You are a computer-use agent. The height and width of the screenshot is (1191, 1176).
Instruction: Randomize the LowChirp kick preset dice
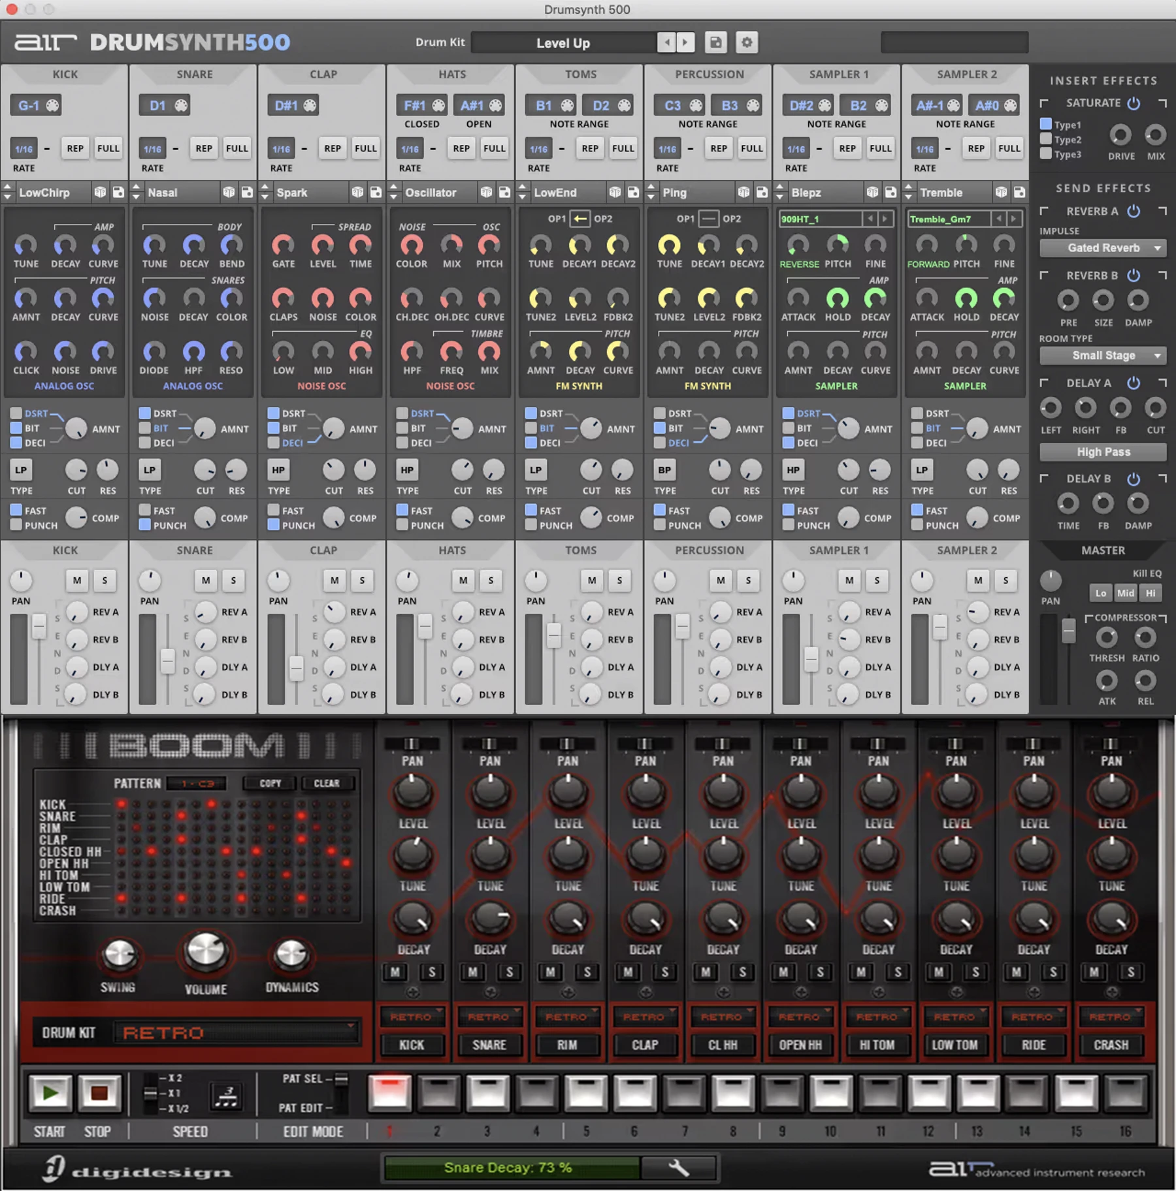pos(100,192)
